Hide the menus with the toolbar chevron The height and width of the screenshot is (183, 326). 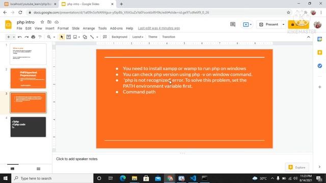point(309,37)
